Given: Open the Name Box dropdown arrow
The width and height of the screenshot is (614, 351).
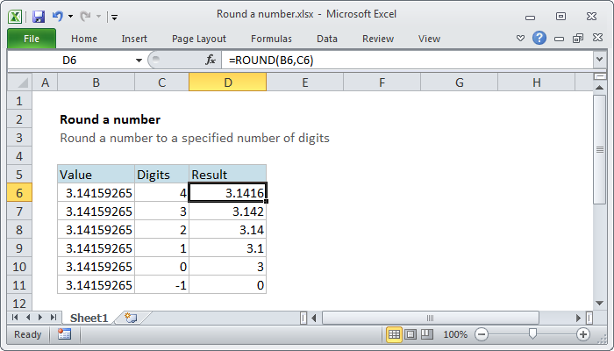Looking at the screenshot, I should coord(139,60).
